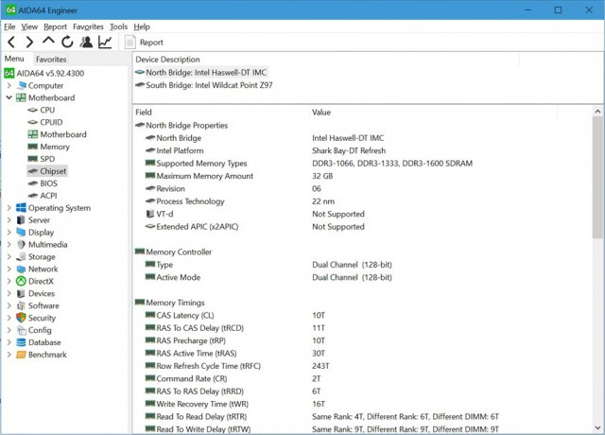The height and width of the screenshot is (435, 605).
Task: Open the Database tree item
Action: (44, 342)
